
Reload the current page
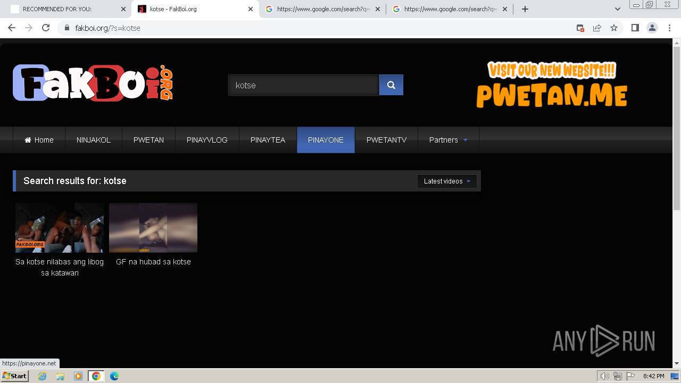[x=46, y=28]
